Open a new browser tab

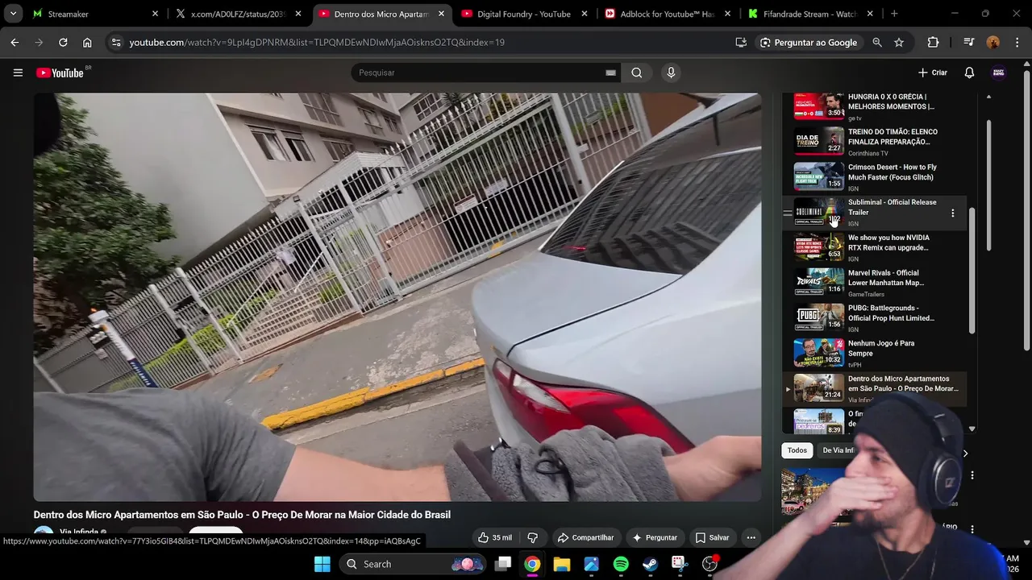point(894,14)
